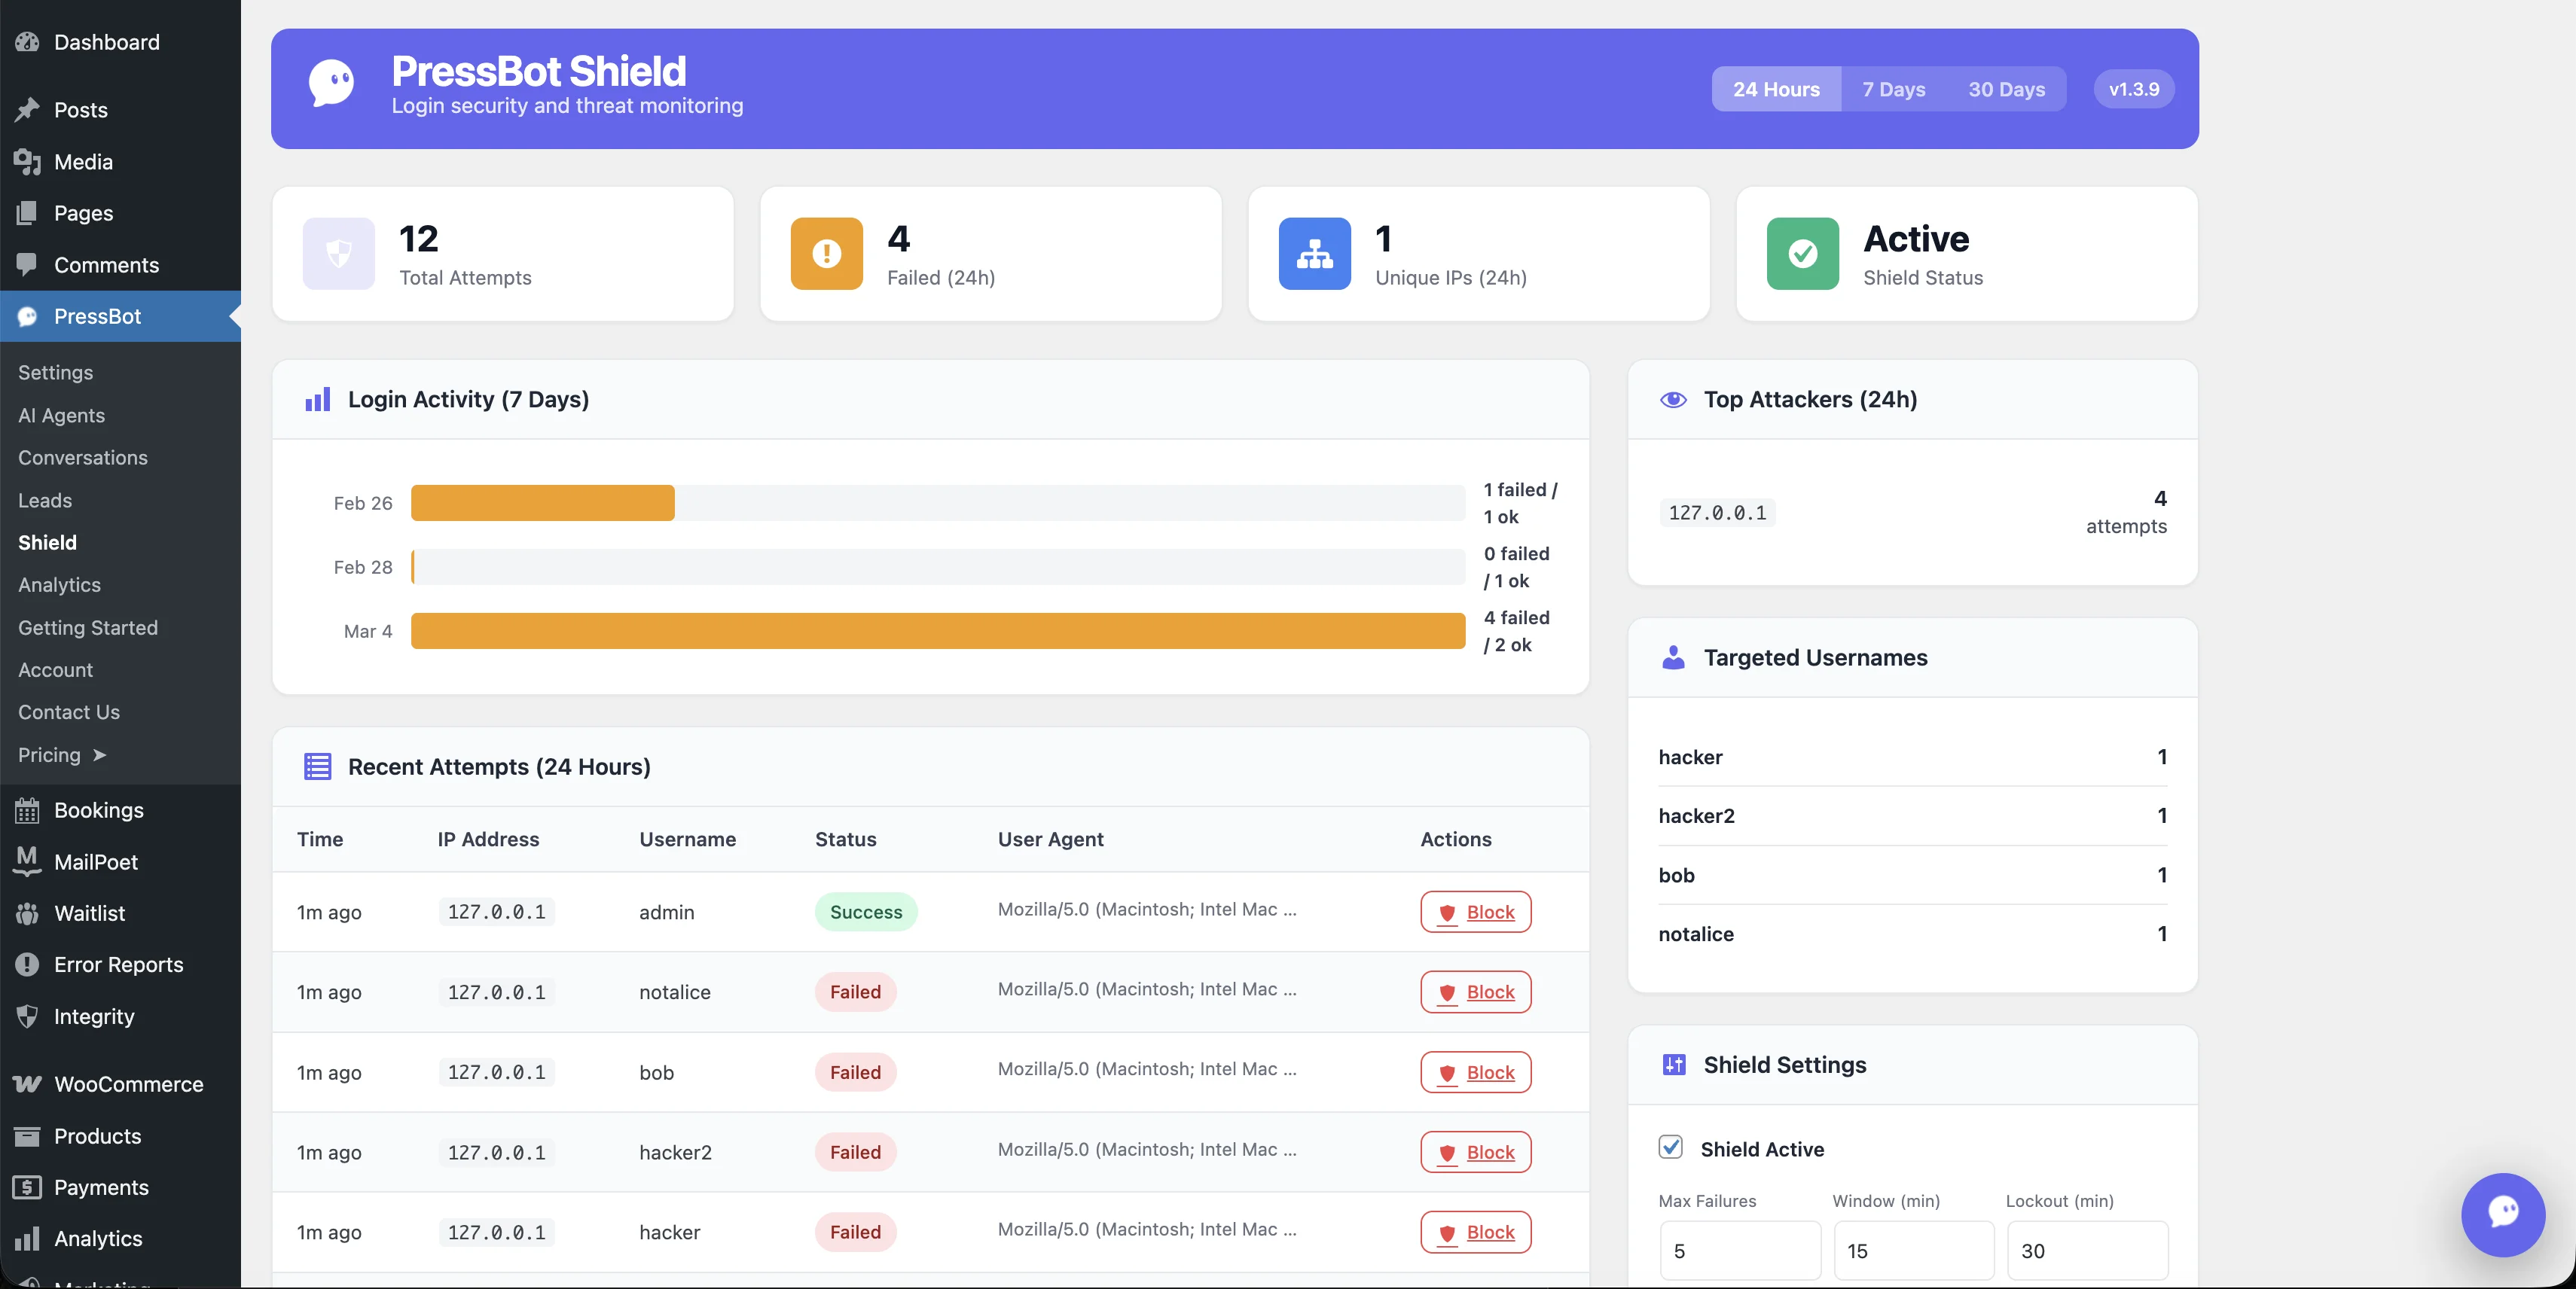The width and height of the screenshot is (2576, 1289).
Task: Click the Max Failures input field
Action: pyautogui.click(x=1740, y=1250)
